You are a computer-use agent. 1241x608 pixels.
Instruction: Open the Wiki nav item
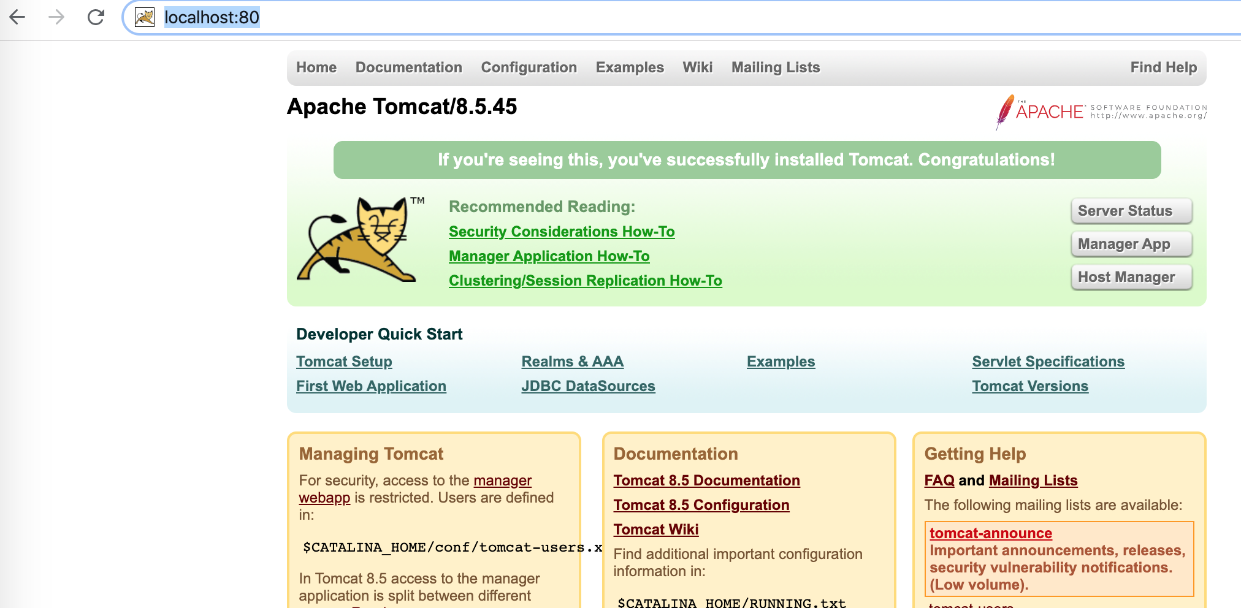698,67
